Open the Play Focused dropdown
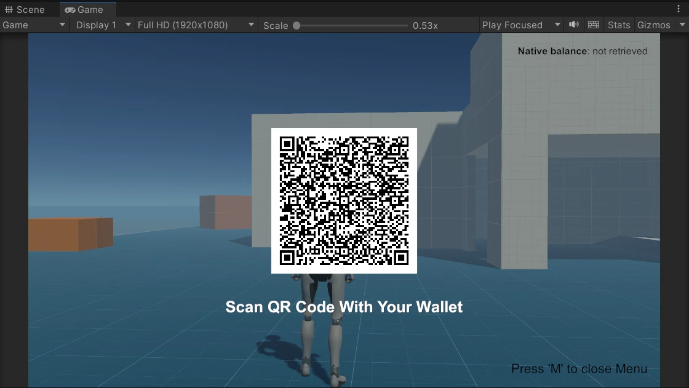 click(x=520, y=25)
